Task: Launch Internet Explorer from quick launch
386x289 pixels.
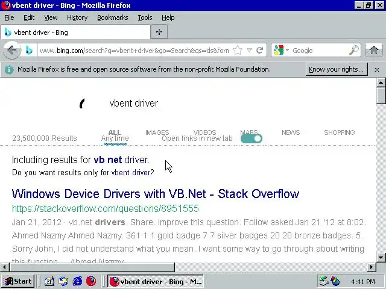Action: point(77,281)
